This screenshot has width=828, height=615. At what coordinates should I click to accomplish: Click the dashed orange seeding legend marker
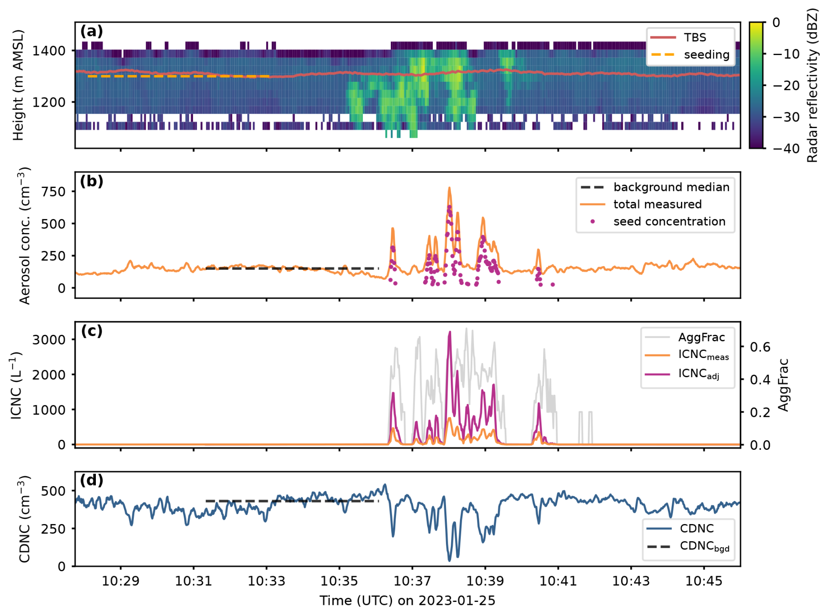tap(663, 55)
